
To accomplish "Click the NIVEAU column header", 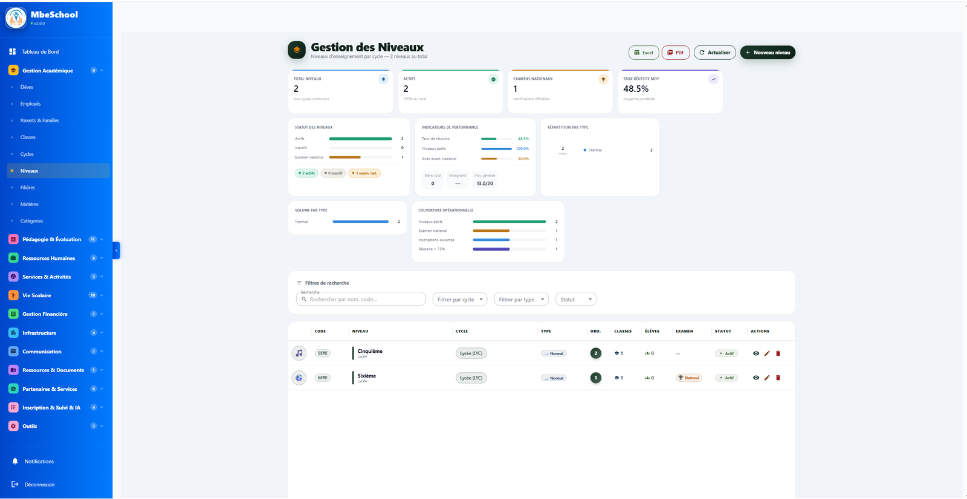I will pos(360,331).
